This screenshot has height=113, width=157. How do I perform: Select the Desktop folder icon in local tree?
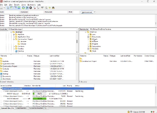(16, 51)
